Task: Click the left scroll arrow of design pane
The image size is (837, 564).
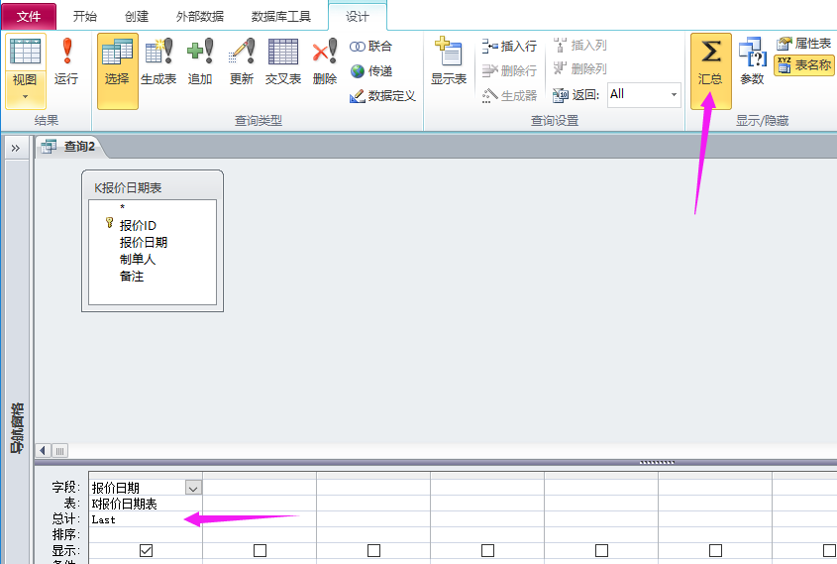Action: point(44,451)
